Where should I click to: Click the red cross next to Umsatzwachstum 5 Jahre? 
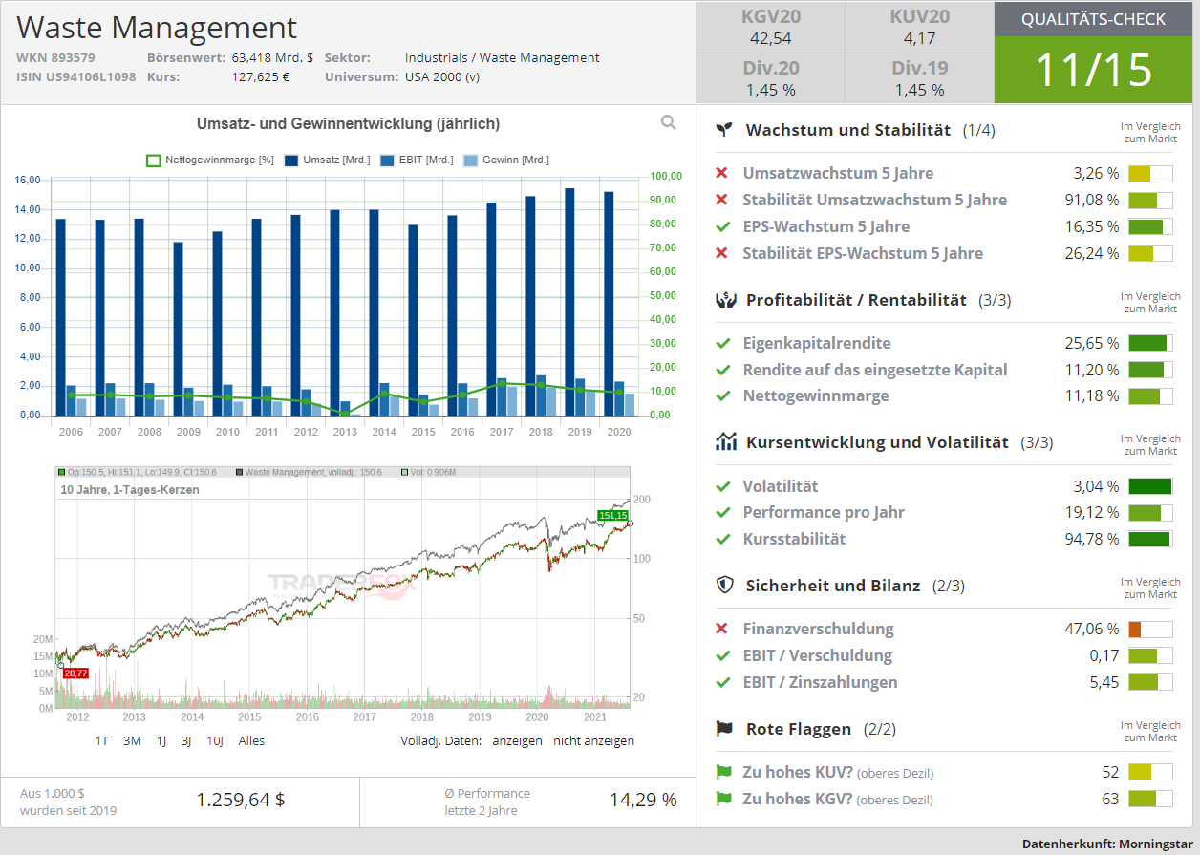(722, 173)
